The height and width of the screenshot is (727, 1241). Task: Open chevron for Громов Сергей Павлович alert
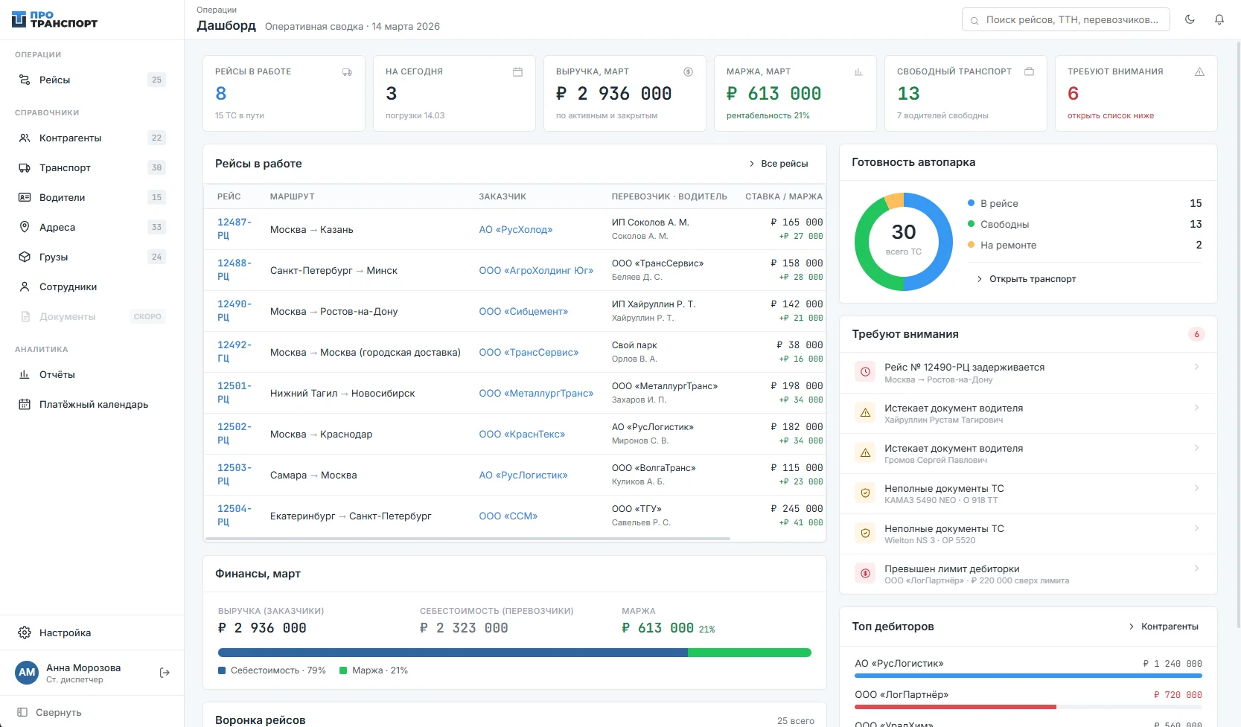[x=1196, y=448]
